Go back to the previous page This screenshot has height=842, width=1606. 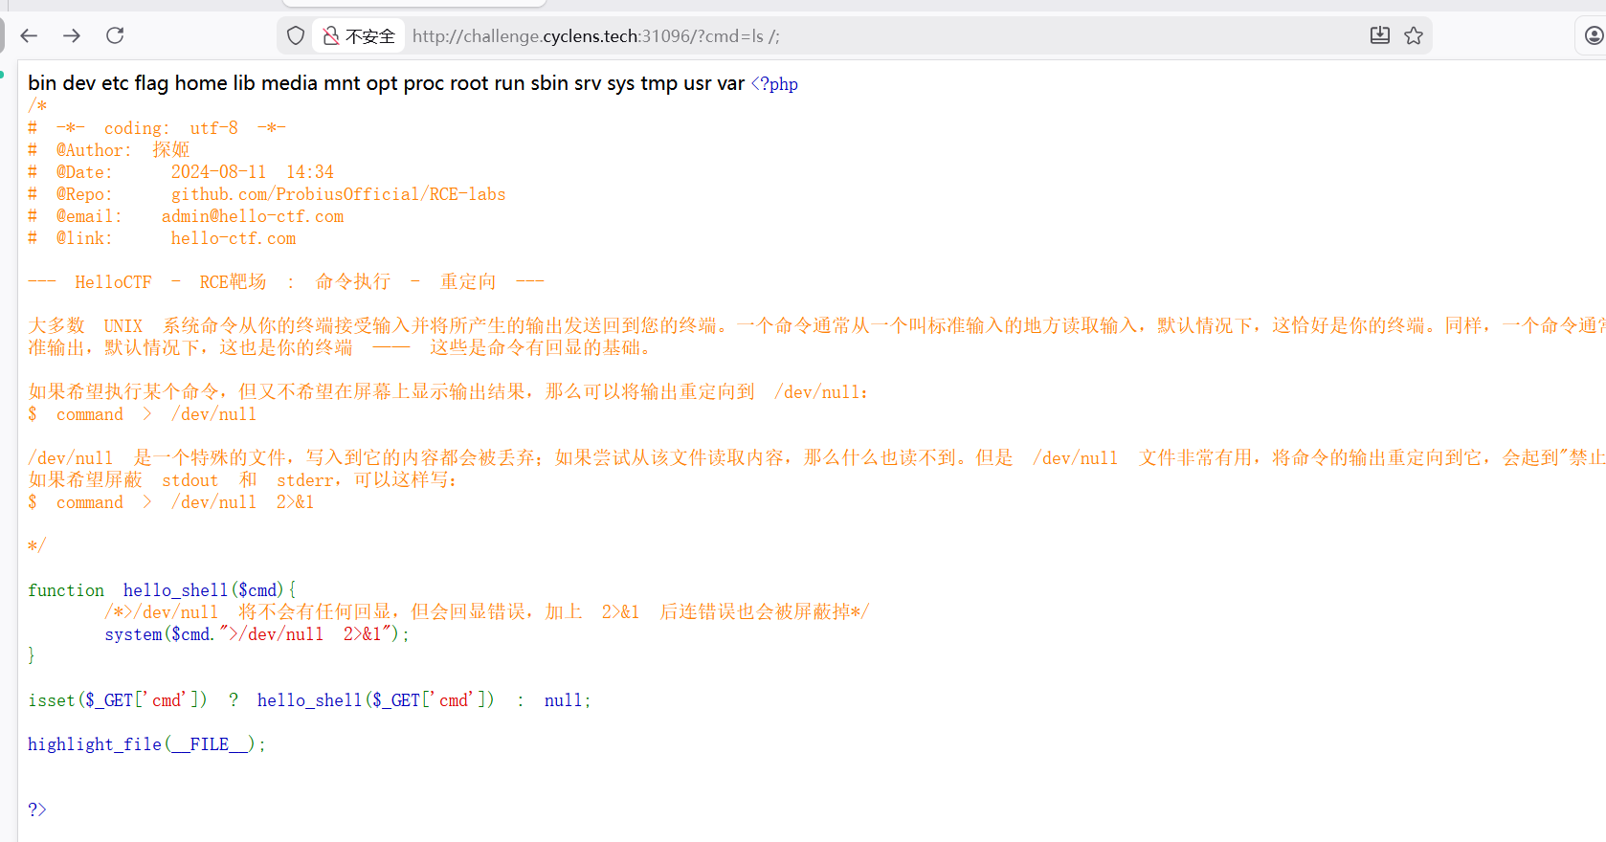pos(29,35)
